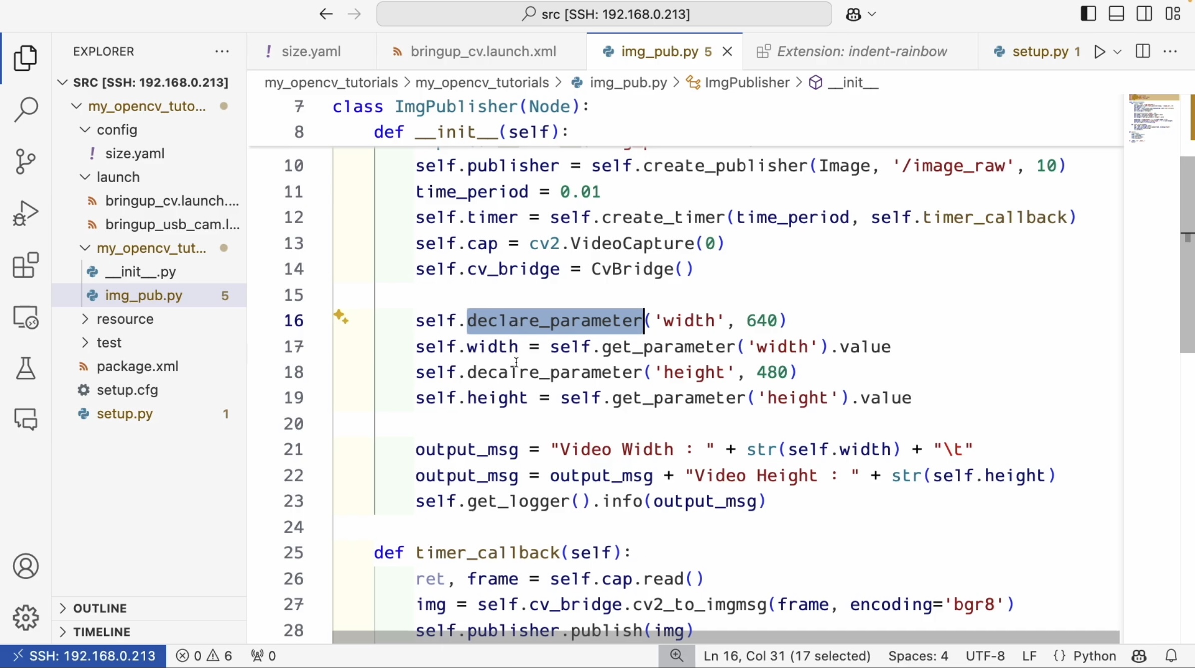Toggle the secondary side bar button
This screenshot has height=668, width=1195.
1144,14
